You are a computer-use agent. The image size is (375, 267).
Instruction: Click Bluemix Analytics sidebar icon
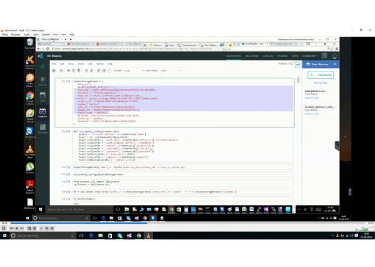pyautogui.click(x=43, y=112)
